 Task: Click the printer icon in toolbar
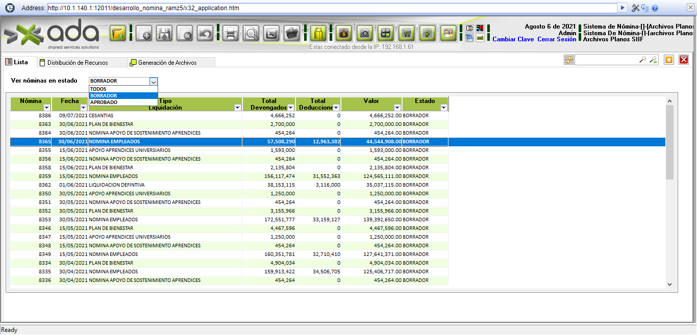pos(230,34)
